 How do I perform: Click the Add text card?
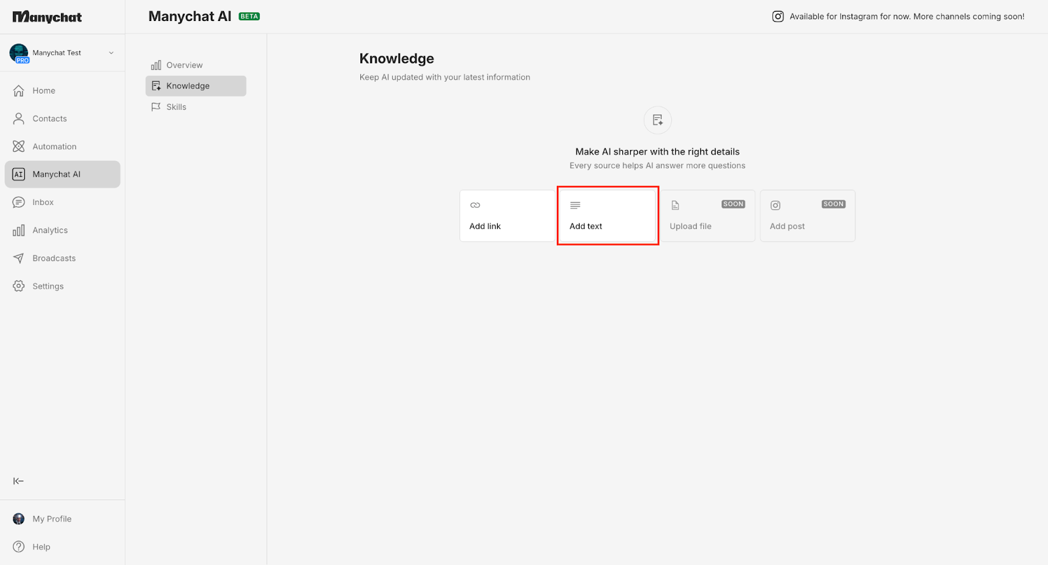click(x=607, y=216)
